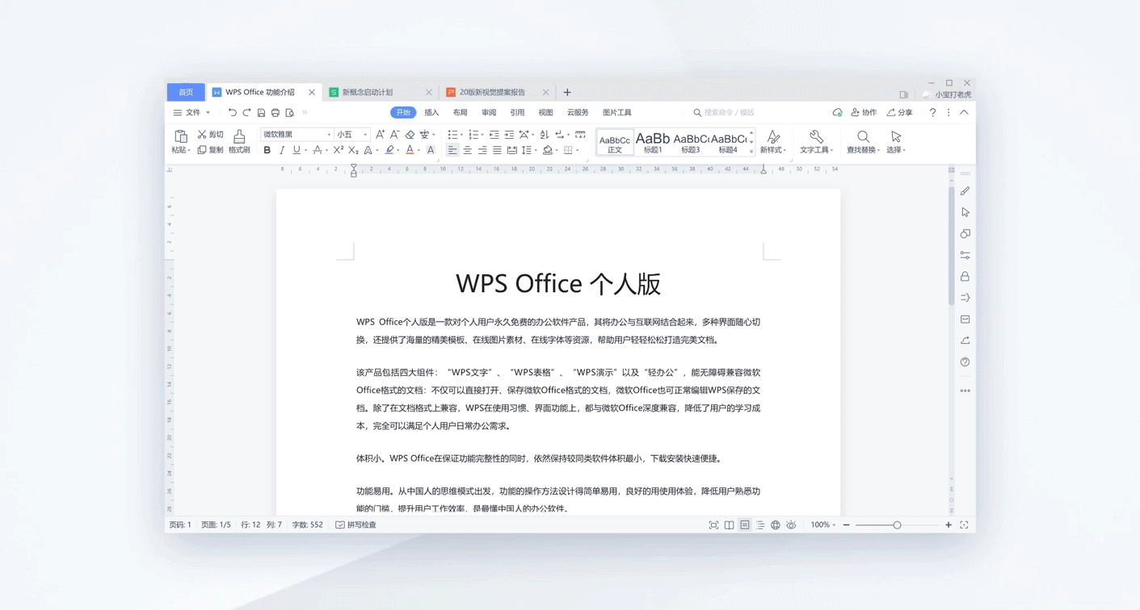The height and width of the screenshot is (610, 1140).
Task: Toggle Underline formatting
Action: 297,150
